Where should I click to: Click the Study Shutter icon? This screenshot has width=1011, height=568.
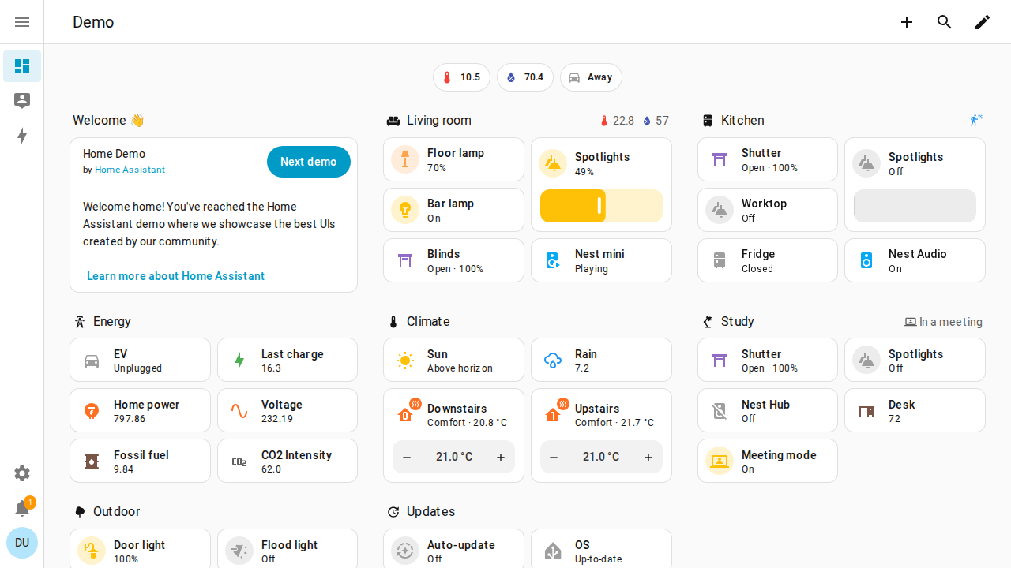720,361
